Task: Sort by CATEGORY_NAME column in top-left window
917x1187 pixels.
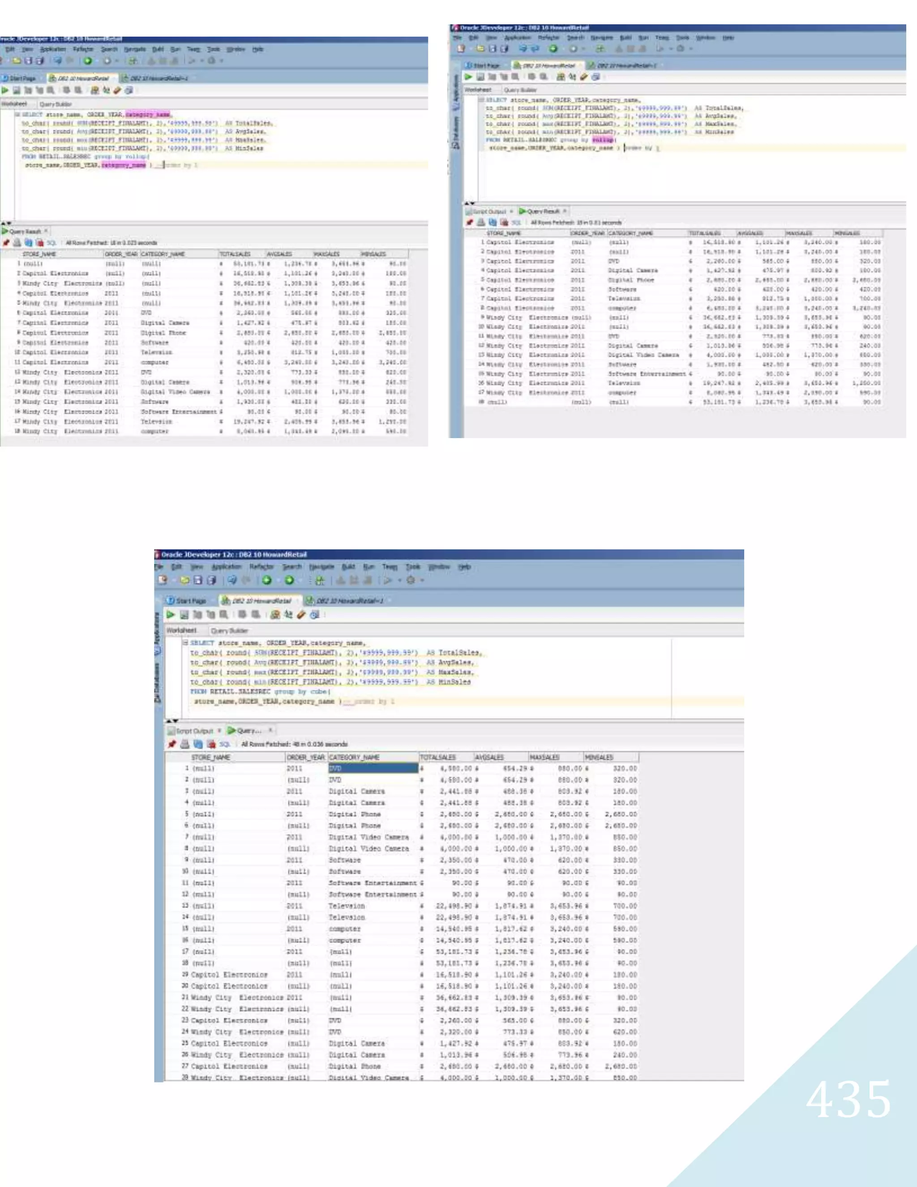Action: pyautogui.click(x=179, y=254)
